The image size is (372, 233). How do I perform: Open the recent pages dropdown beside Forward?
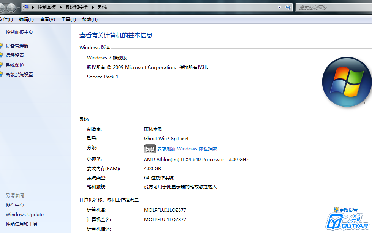click(19, 8)
